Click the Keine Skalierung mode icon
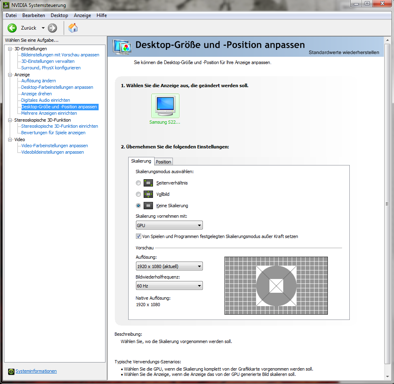The width and height of the screenshot is (394, 384). [x=148, y=206]
